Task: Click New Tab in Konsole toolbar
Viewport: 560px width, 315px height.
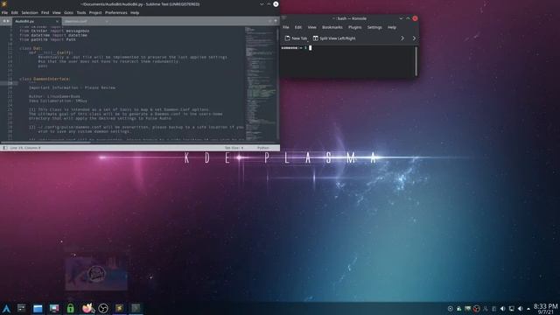Action: click(296, 38)
